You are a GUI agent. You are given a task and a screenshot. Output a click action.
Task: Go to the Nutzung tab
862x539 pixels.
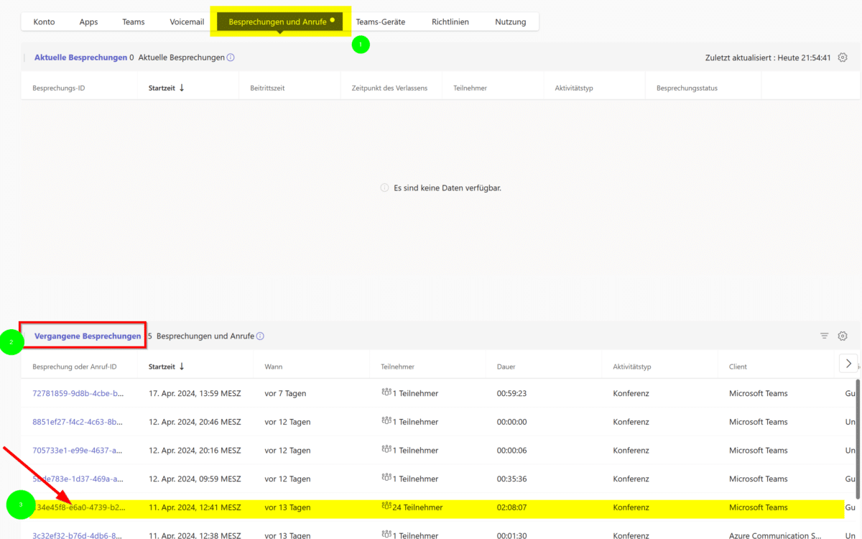pos(510,22)
